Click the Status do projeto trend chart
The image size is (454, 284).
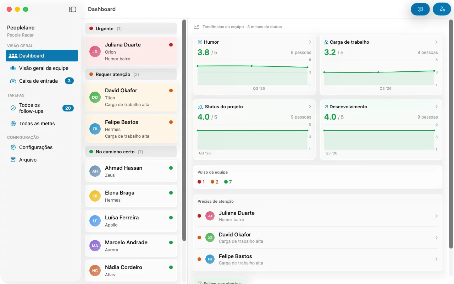click(253, 137)
